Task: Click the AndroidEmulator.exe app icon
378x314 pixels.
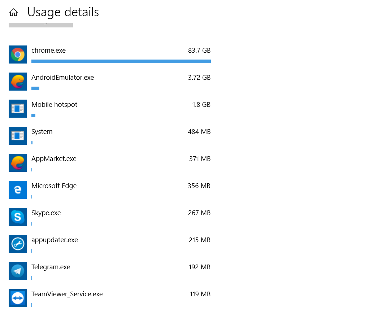Action: (18, 82)
